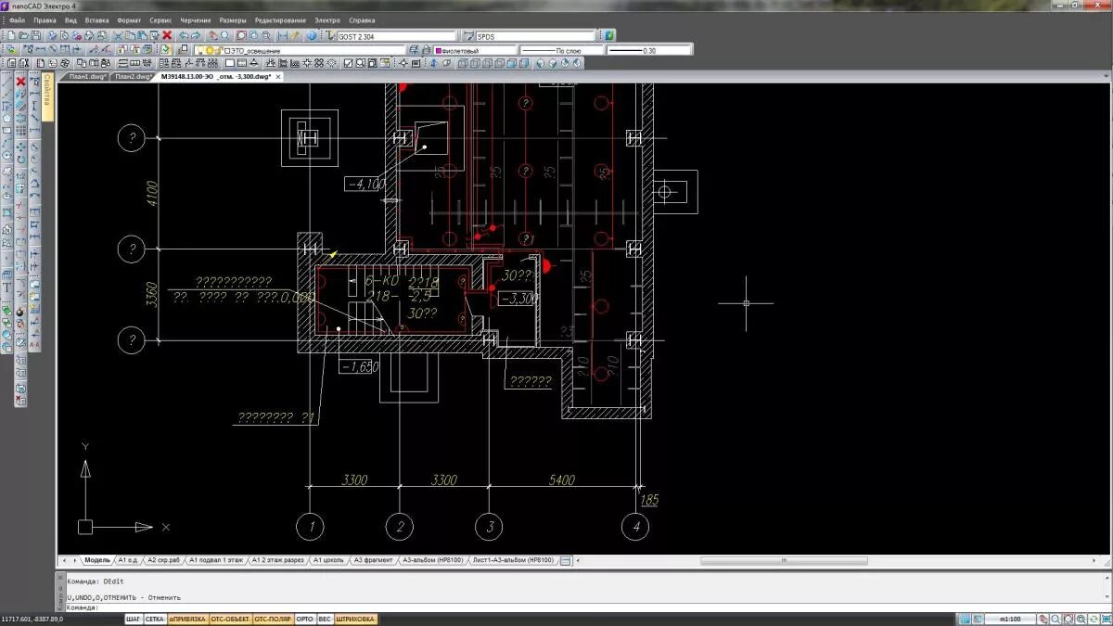The image size is (1113, 626).
Task: Open the Электро menu
Action: pyautogui.click(x=327, y=19)
